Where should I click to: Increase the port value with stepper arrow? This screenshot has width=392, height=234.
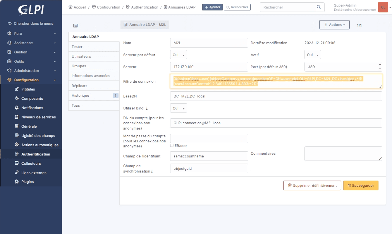click(380, 65)
